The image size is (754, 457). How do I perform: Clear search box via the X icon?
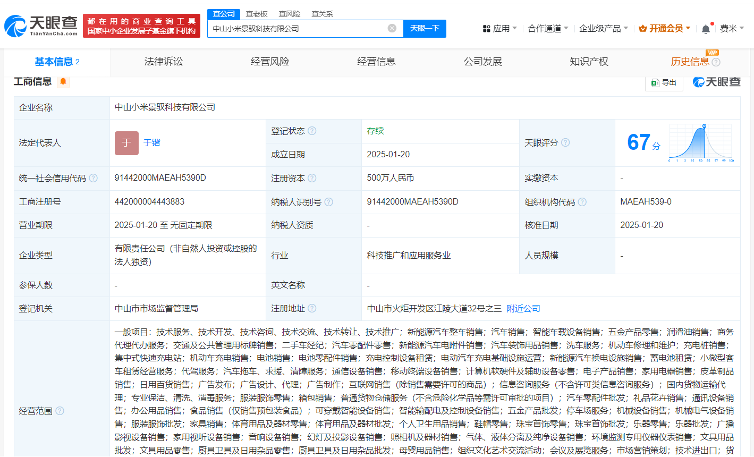(x=392, y=28)
